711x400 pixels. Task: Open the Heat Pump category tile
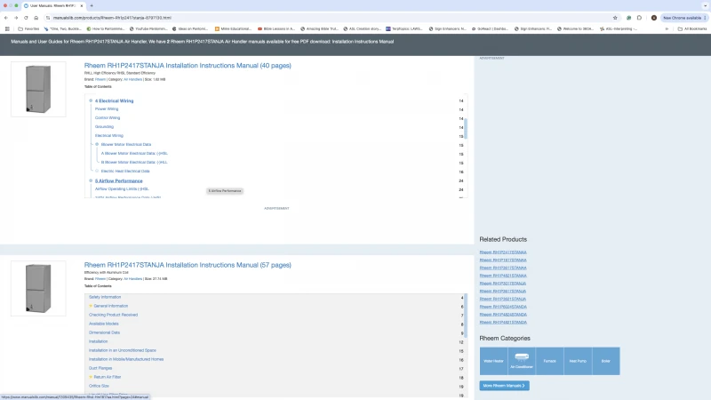coord(578,361)
